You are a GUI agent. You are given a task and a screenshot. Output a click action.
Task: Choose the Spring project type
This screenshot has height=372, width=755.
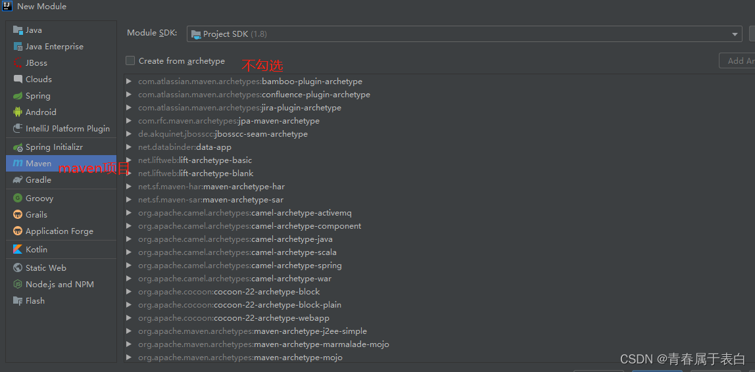tap(61, 96)
